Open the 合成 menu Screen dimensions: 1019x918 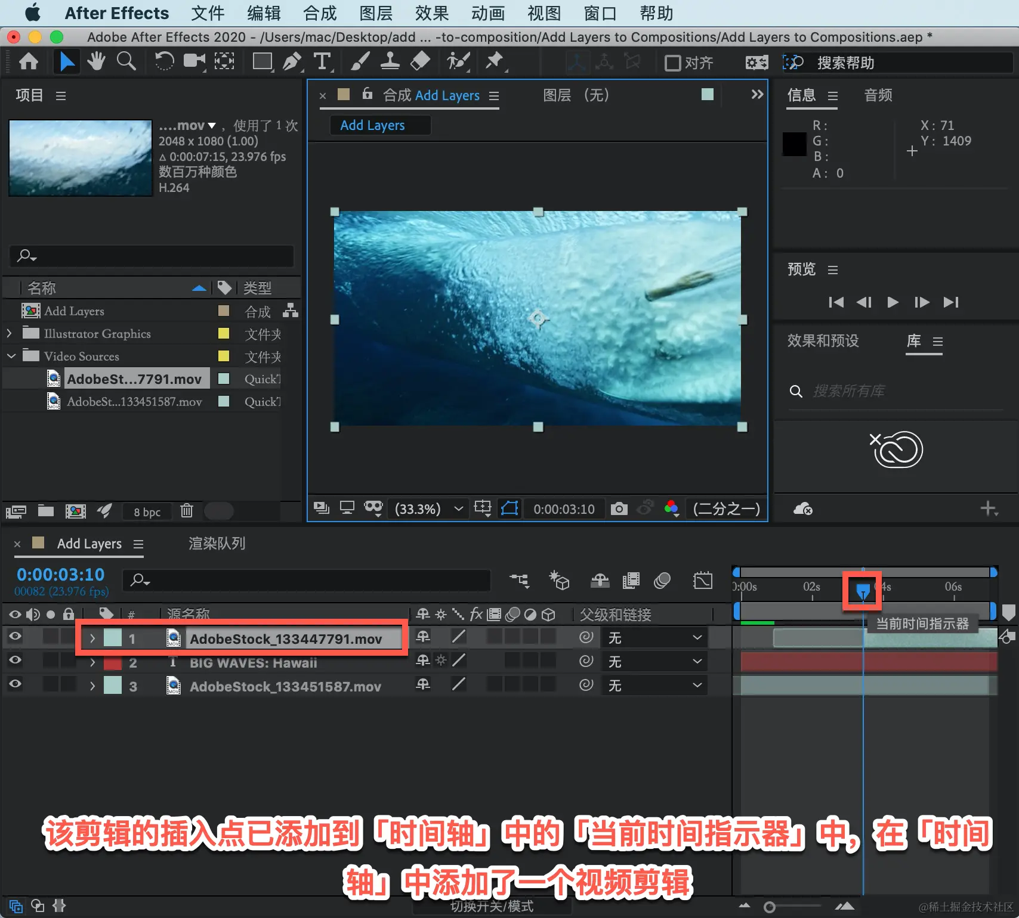pos(320,13)
